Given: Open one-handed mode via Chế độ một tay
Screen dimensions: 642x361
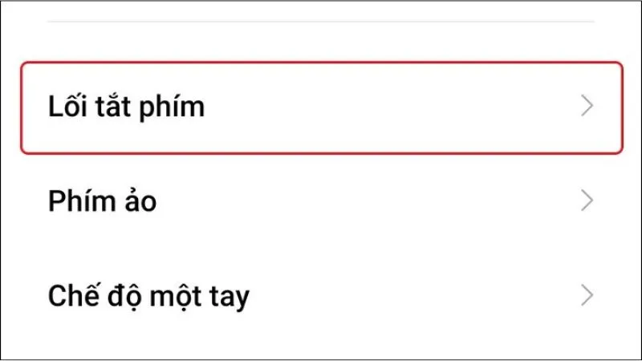Looking at the screenshot, I should pos(322,295).
